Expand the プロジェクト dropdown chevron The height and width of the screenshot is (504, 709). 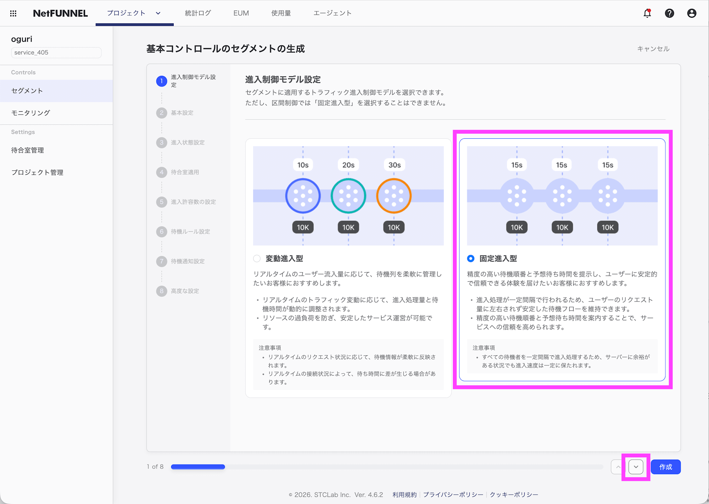(x=158, y=13)
